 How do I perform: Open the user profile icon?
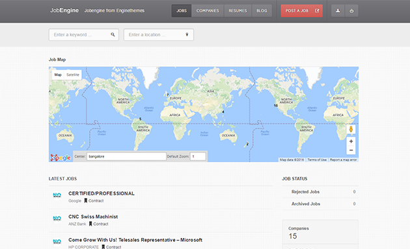coord(338,10)
